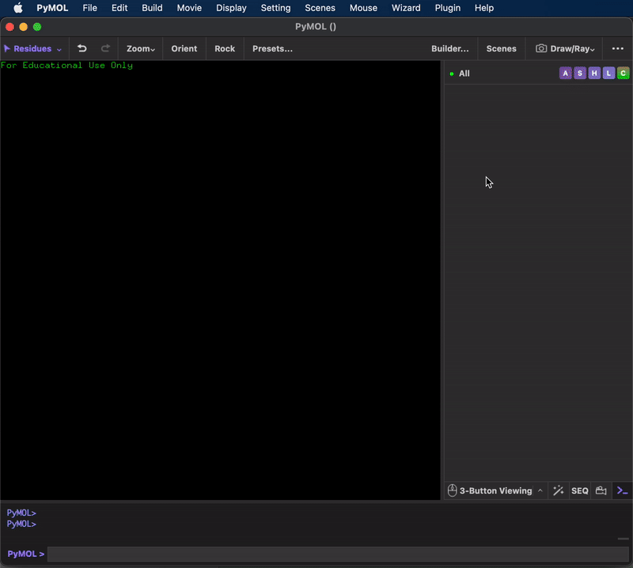The height and width of the screenshot is (568, 633).
Task: Click the 3-Button Viewing label
Action: click(x=496, y=491)
